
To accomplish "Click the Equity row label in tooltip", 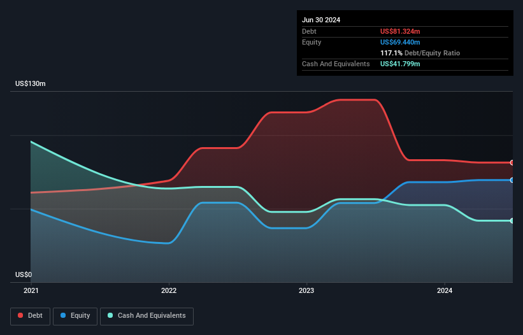I will coord(312,42).
